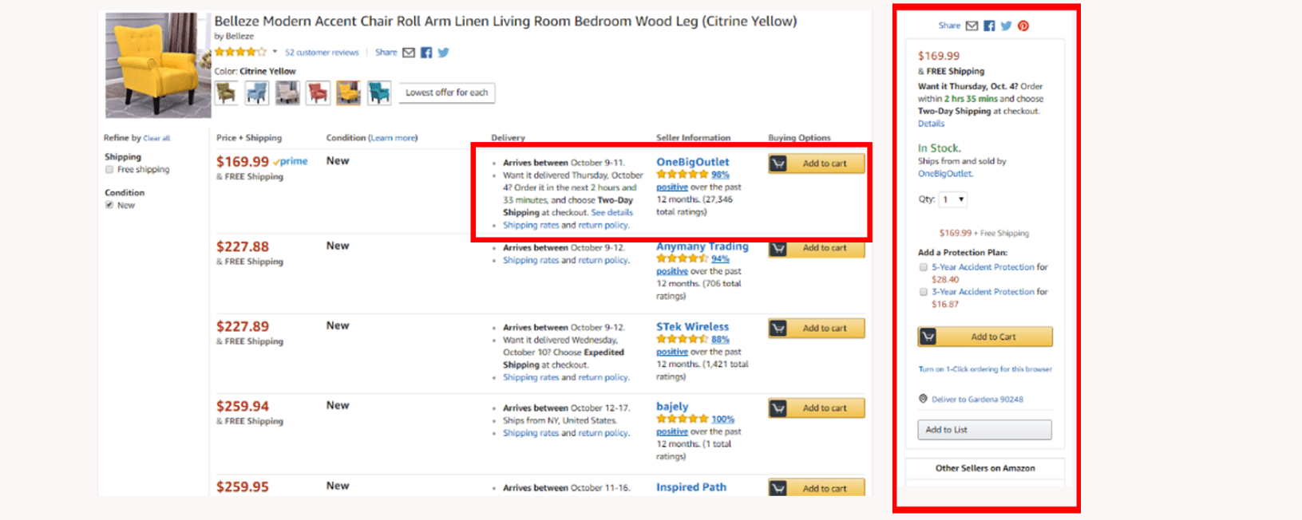This screenshot has width=1302, height=520.
Task: Open 52 customer reviews link
Action: click(322, 53)
